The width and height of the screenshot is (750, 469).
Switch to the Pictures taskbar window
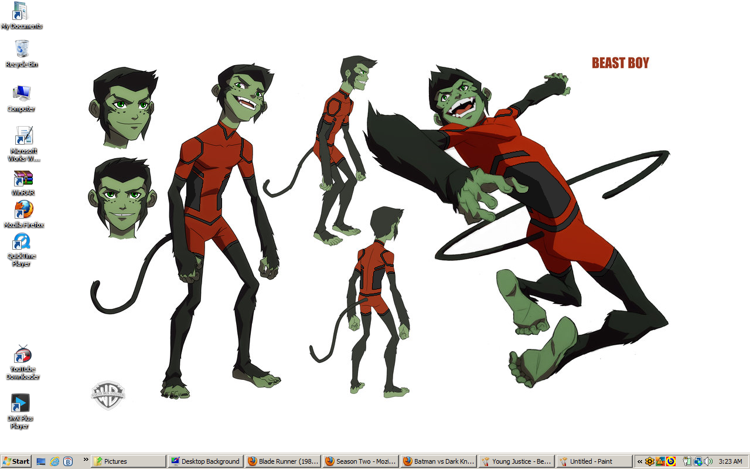(128, 461)
